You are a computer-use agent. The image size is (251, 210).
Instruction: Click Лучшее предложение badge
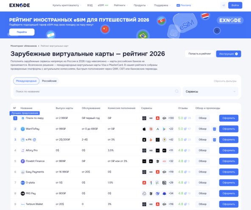pyautogui.click(x=25, y=113)
